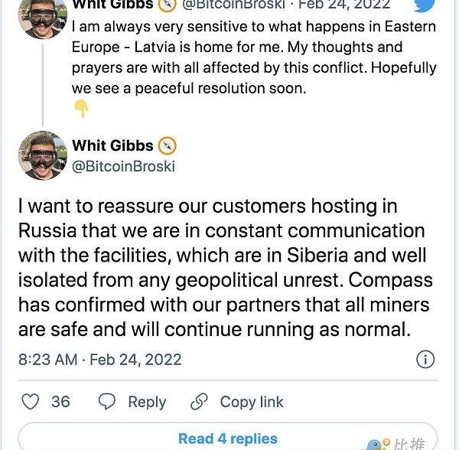Click the pointing-down hand emoji
Viewport: 459px width, 450px height.
coord(81,109)
